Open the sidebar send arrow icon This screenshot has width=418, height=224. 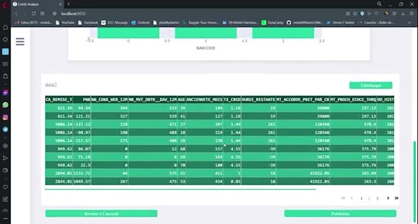6,158
